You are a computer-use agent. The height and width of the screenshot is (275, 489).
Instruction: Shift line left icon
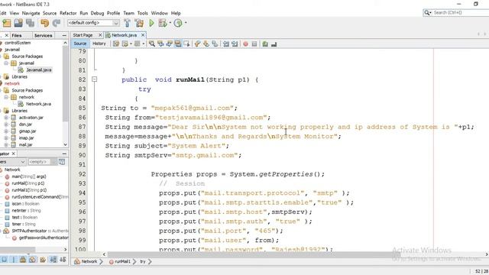[226, 44]
